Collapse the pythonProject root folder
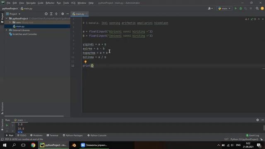Screen dimensions: 265x149 click(7, 18)
